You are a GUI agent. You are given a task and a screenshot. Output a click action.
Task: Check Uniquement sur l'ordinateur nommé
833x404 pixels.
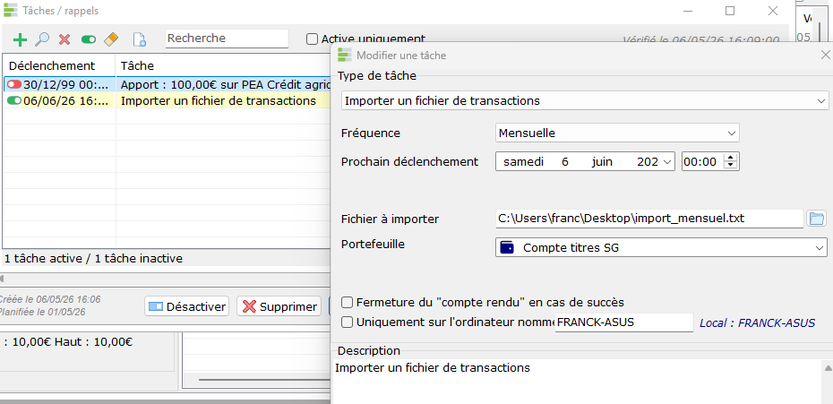click(x=347, y=322)
